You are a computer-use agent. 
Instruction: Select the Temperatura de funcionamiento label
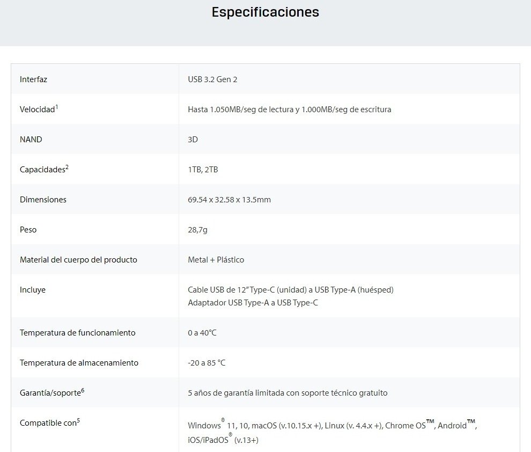77,333
